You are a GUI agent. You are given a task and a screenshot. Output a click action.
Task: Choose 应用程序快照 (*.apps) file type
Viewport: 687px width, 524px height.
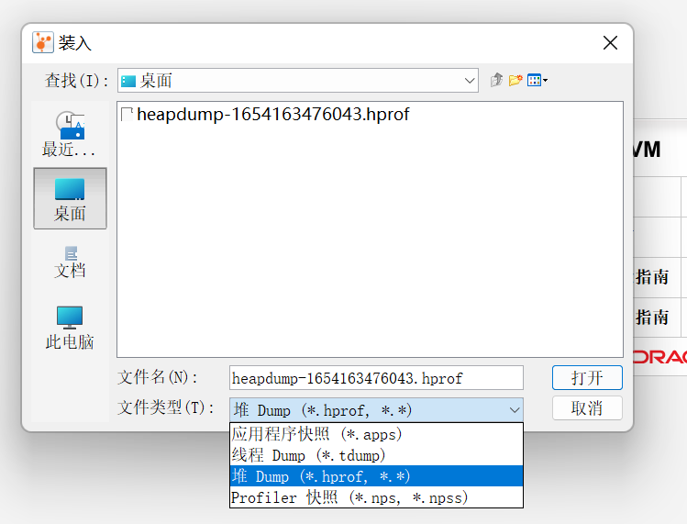pyautogui.click(x=376, y=434)
